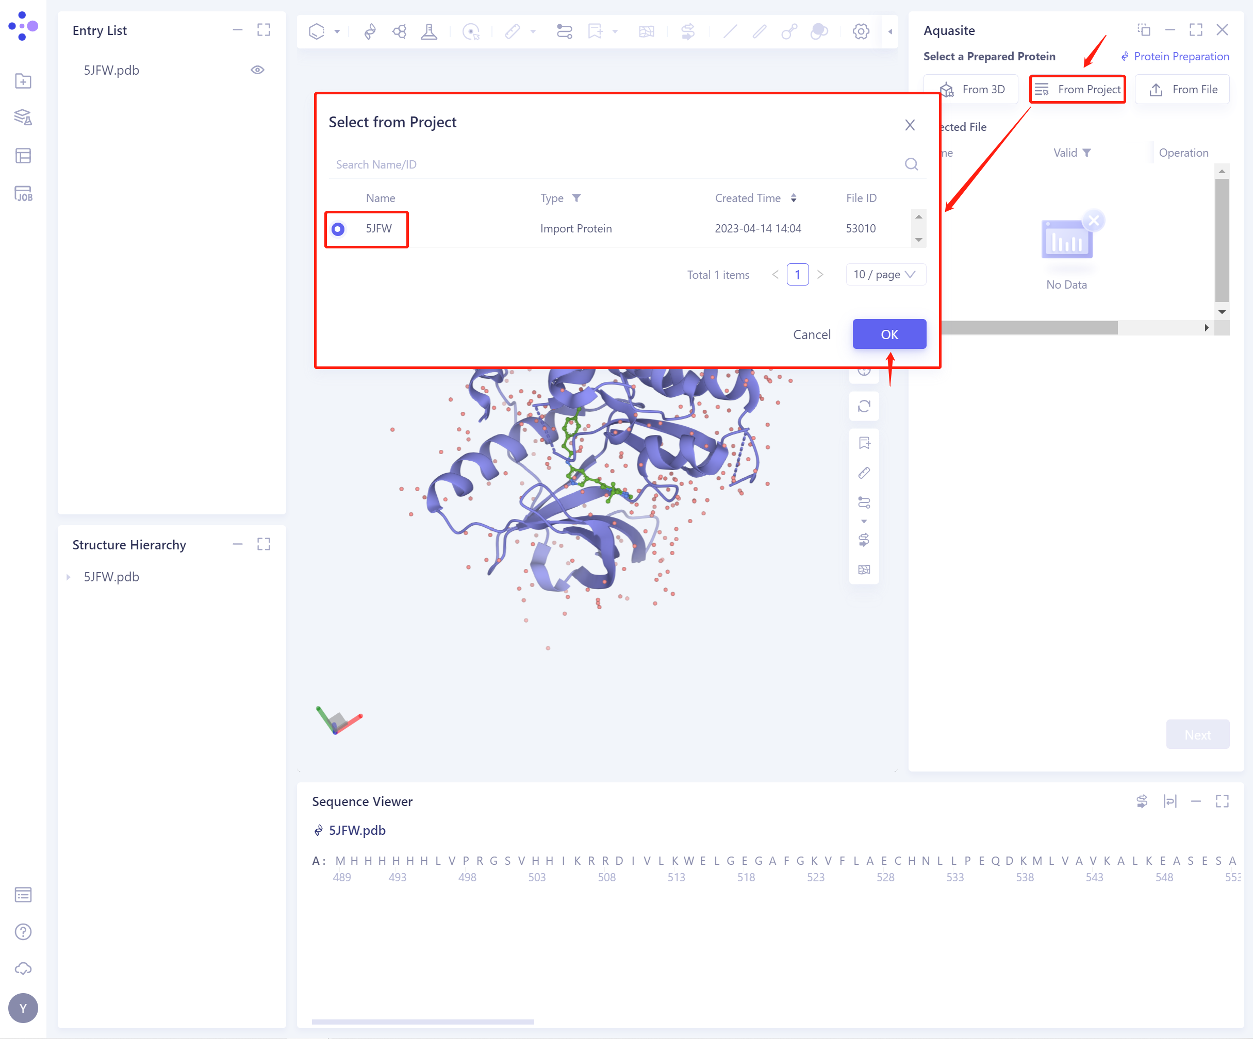Click the help question mark icon

pyautogui.click(x=23, y=932)
